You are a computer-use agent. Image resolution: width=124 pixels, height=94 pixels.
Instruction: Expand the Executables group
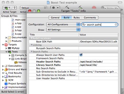pyautogui.click(x=3, y=66)
